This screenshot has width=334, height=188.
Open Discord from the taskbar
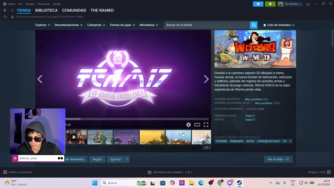[x=230, y=183]
